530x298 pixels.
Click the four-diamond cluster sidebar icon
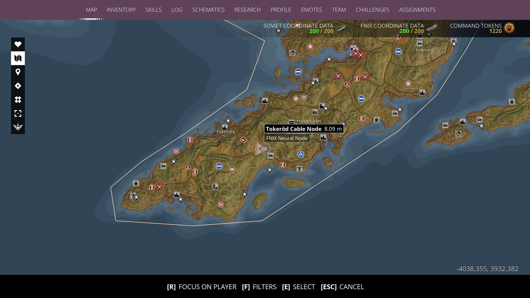(x=18, y=100)
